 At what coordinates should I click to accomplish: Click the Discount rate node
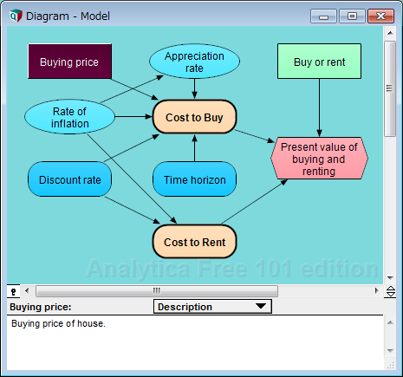69,179
